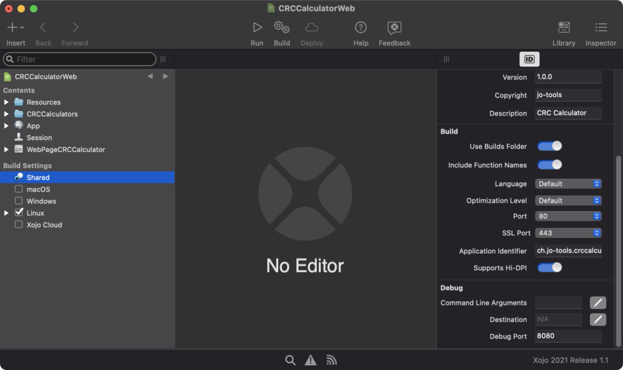Viewport: 623px width, 370px height.
Task: Show the warnings triangle in the bottom bar
Action: (x=311, y=360)
